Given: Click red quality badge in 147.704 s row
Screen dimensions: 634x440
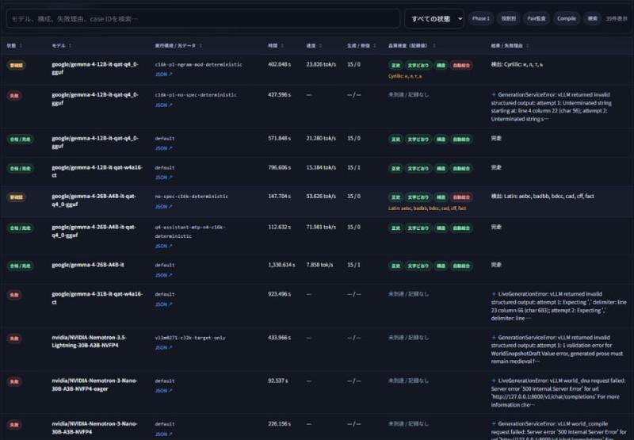Looking at the screenshot, I should tap(461, 197).
